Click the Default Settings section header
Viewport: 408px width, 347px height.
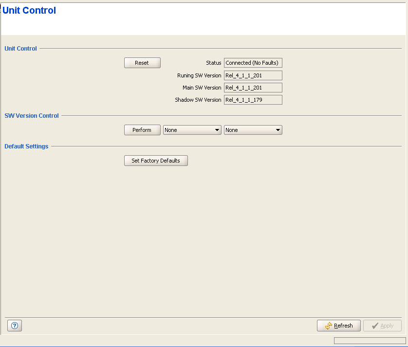coord(26,146)
